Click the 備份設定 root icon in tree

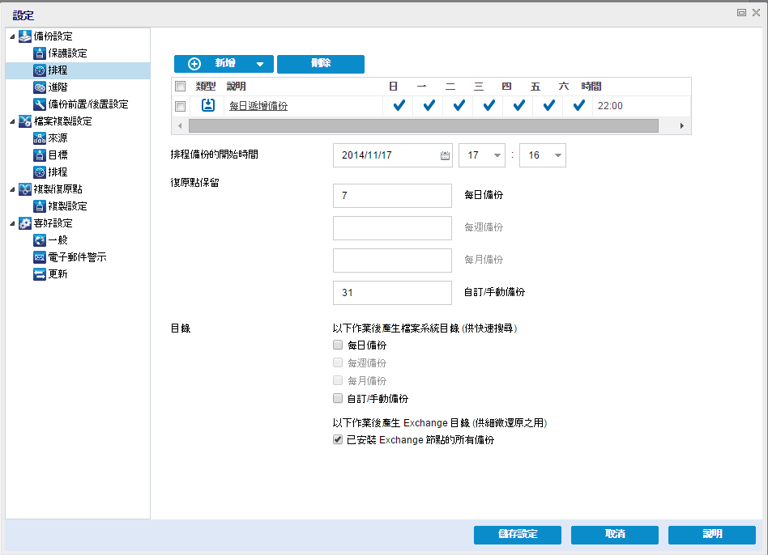click(24, 36)
